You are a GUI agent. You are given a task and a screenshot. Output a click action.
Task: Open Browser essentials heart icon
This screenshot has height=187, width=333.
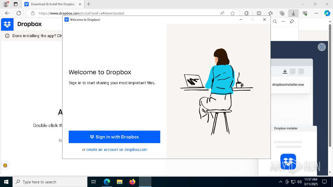click(x=305, y=13)
